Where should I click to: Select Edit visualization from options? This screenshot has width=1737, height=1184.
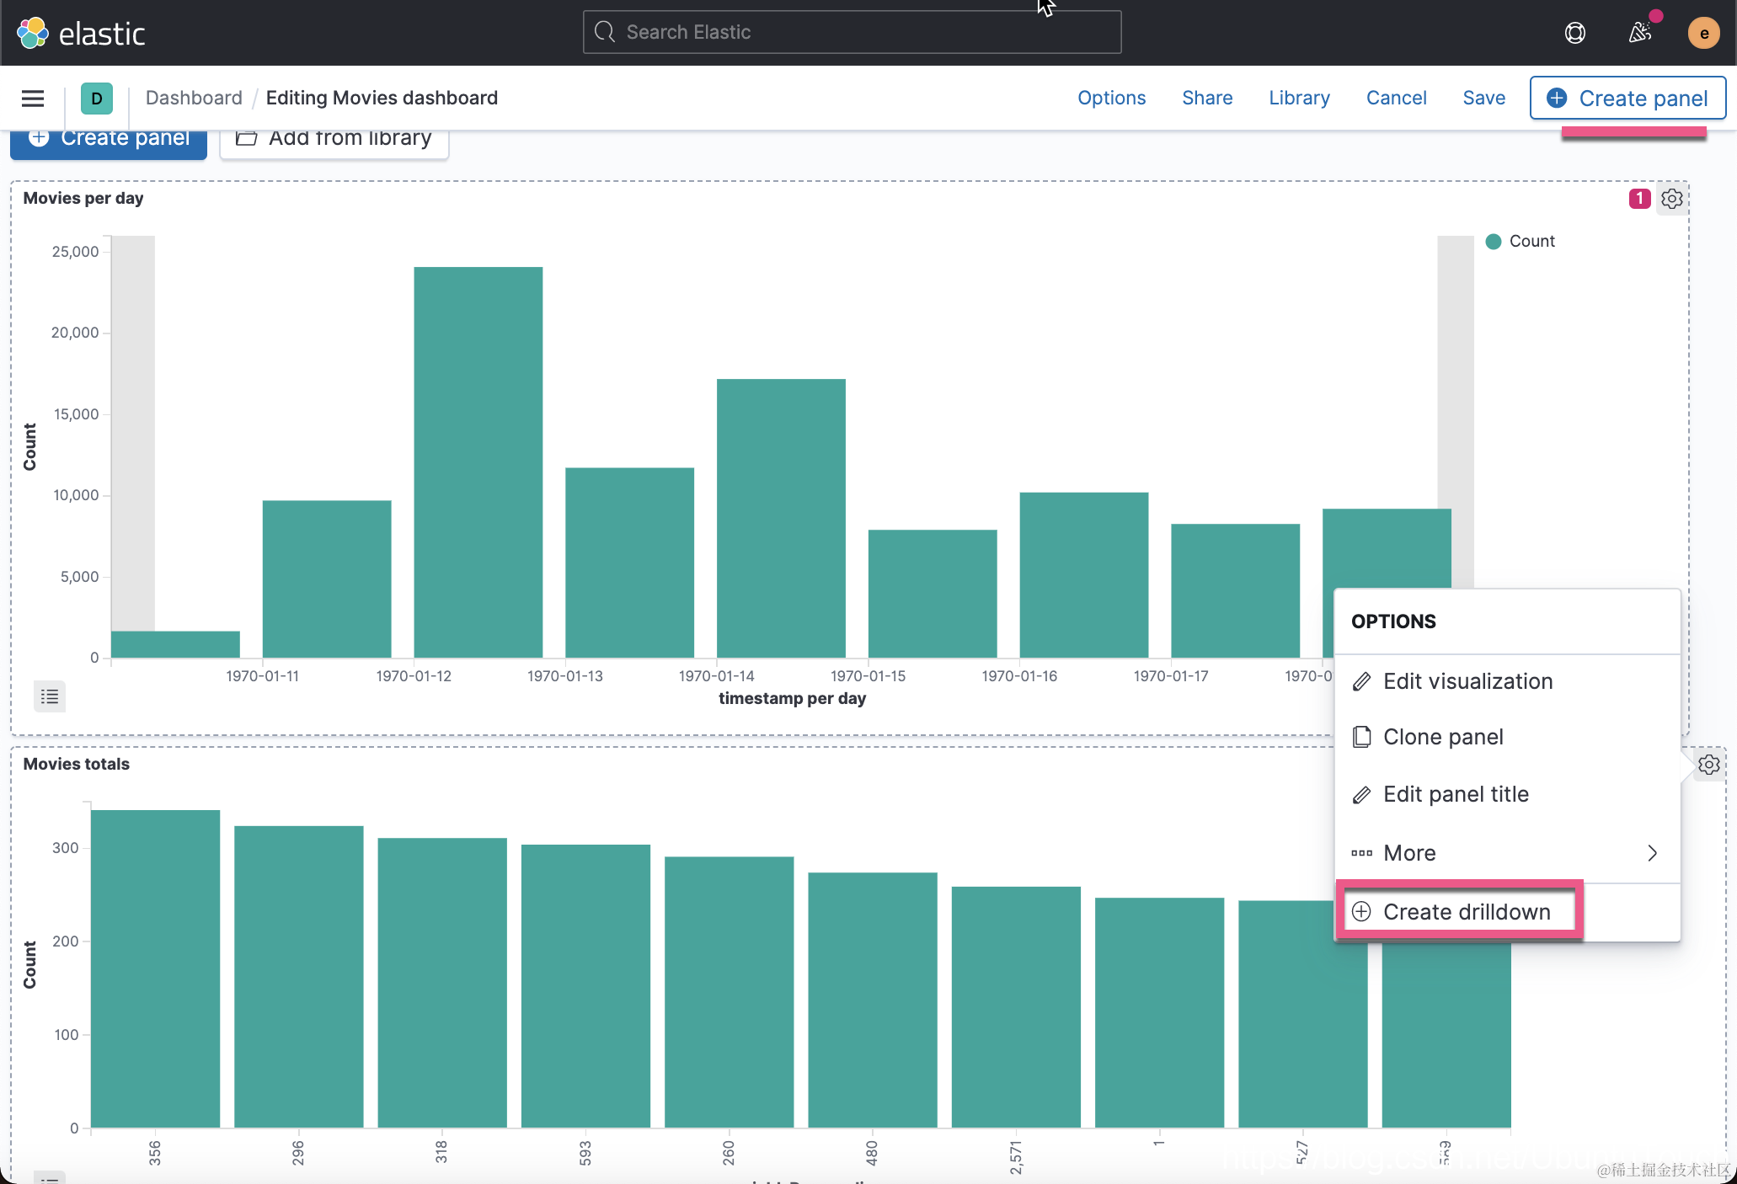[1467, 681]
